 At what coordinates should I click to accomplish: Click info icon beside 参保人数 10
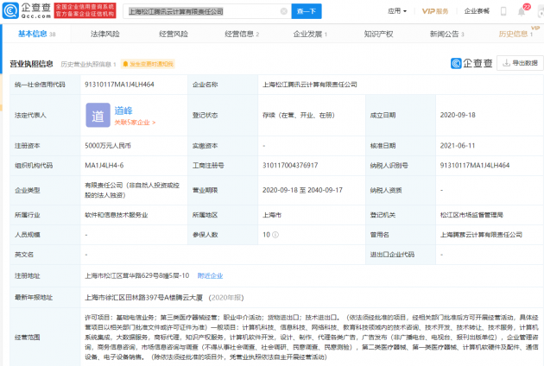click(x=275, y=235)
